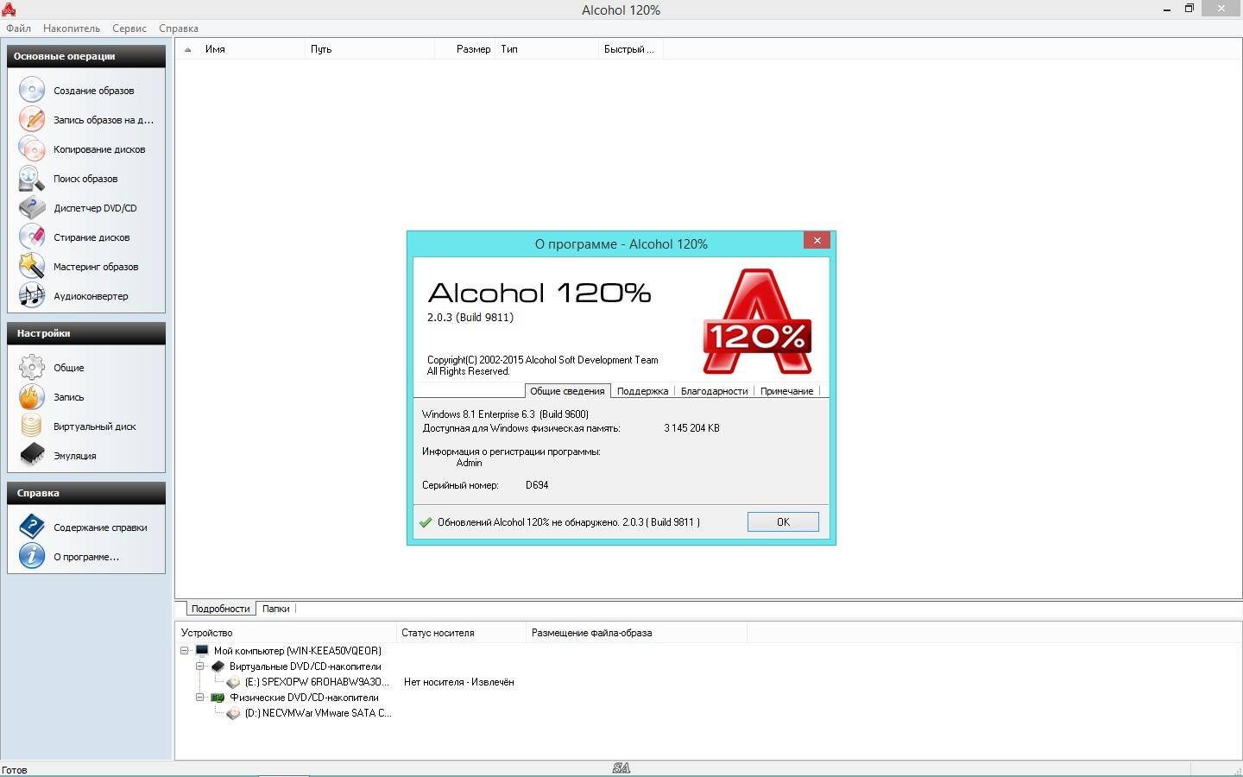
Task: Click the Настройки panel header
Action: point(86,333)
